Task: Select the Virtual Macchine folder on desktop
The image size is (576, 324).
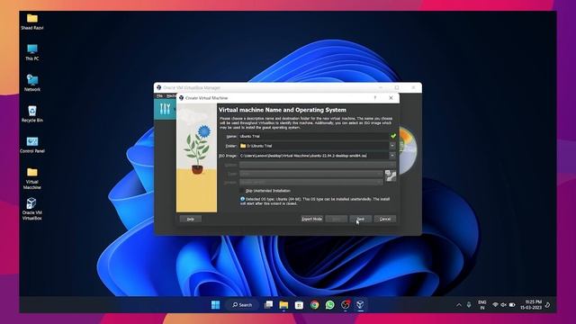Action: click(x=32, y=178)
